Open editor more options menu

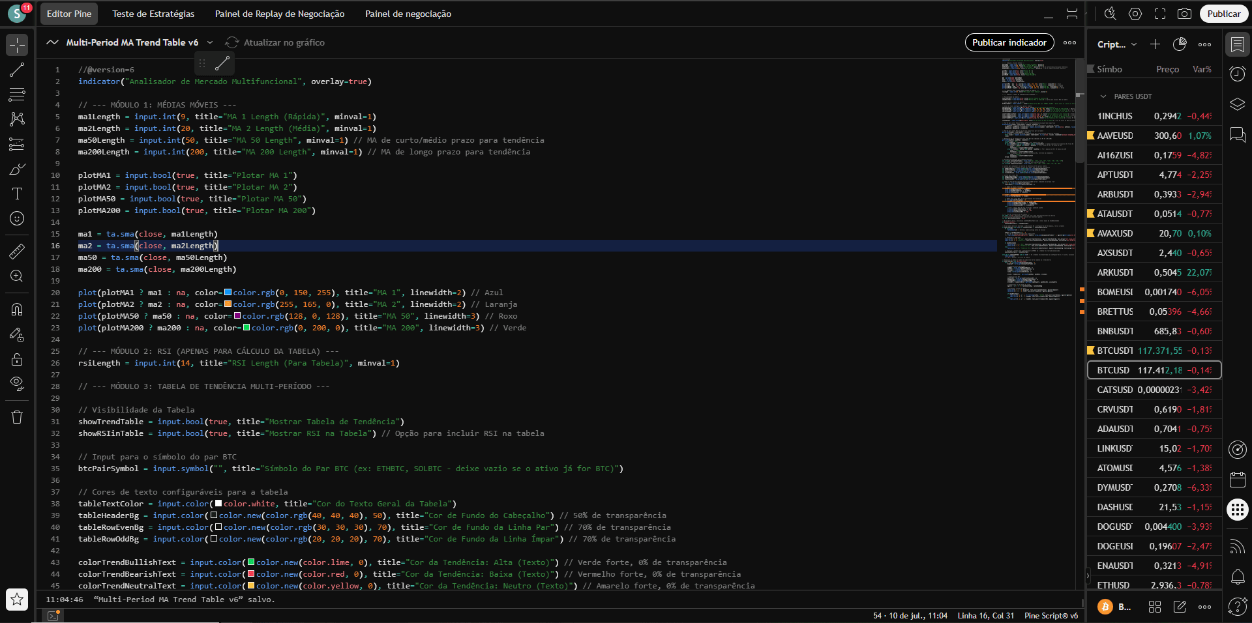pyautogui.click(x=1070, y=42)
